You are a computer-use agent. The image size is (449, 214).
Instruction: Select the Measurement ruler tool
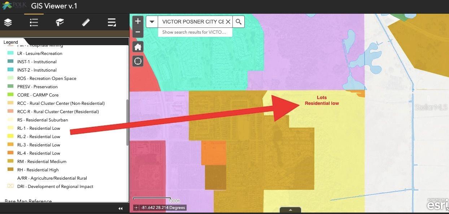coord(86,23)
